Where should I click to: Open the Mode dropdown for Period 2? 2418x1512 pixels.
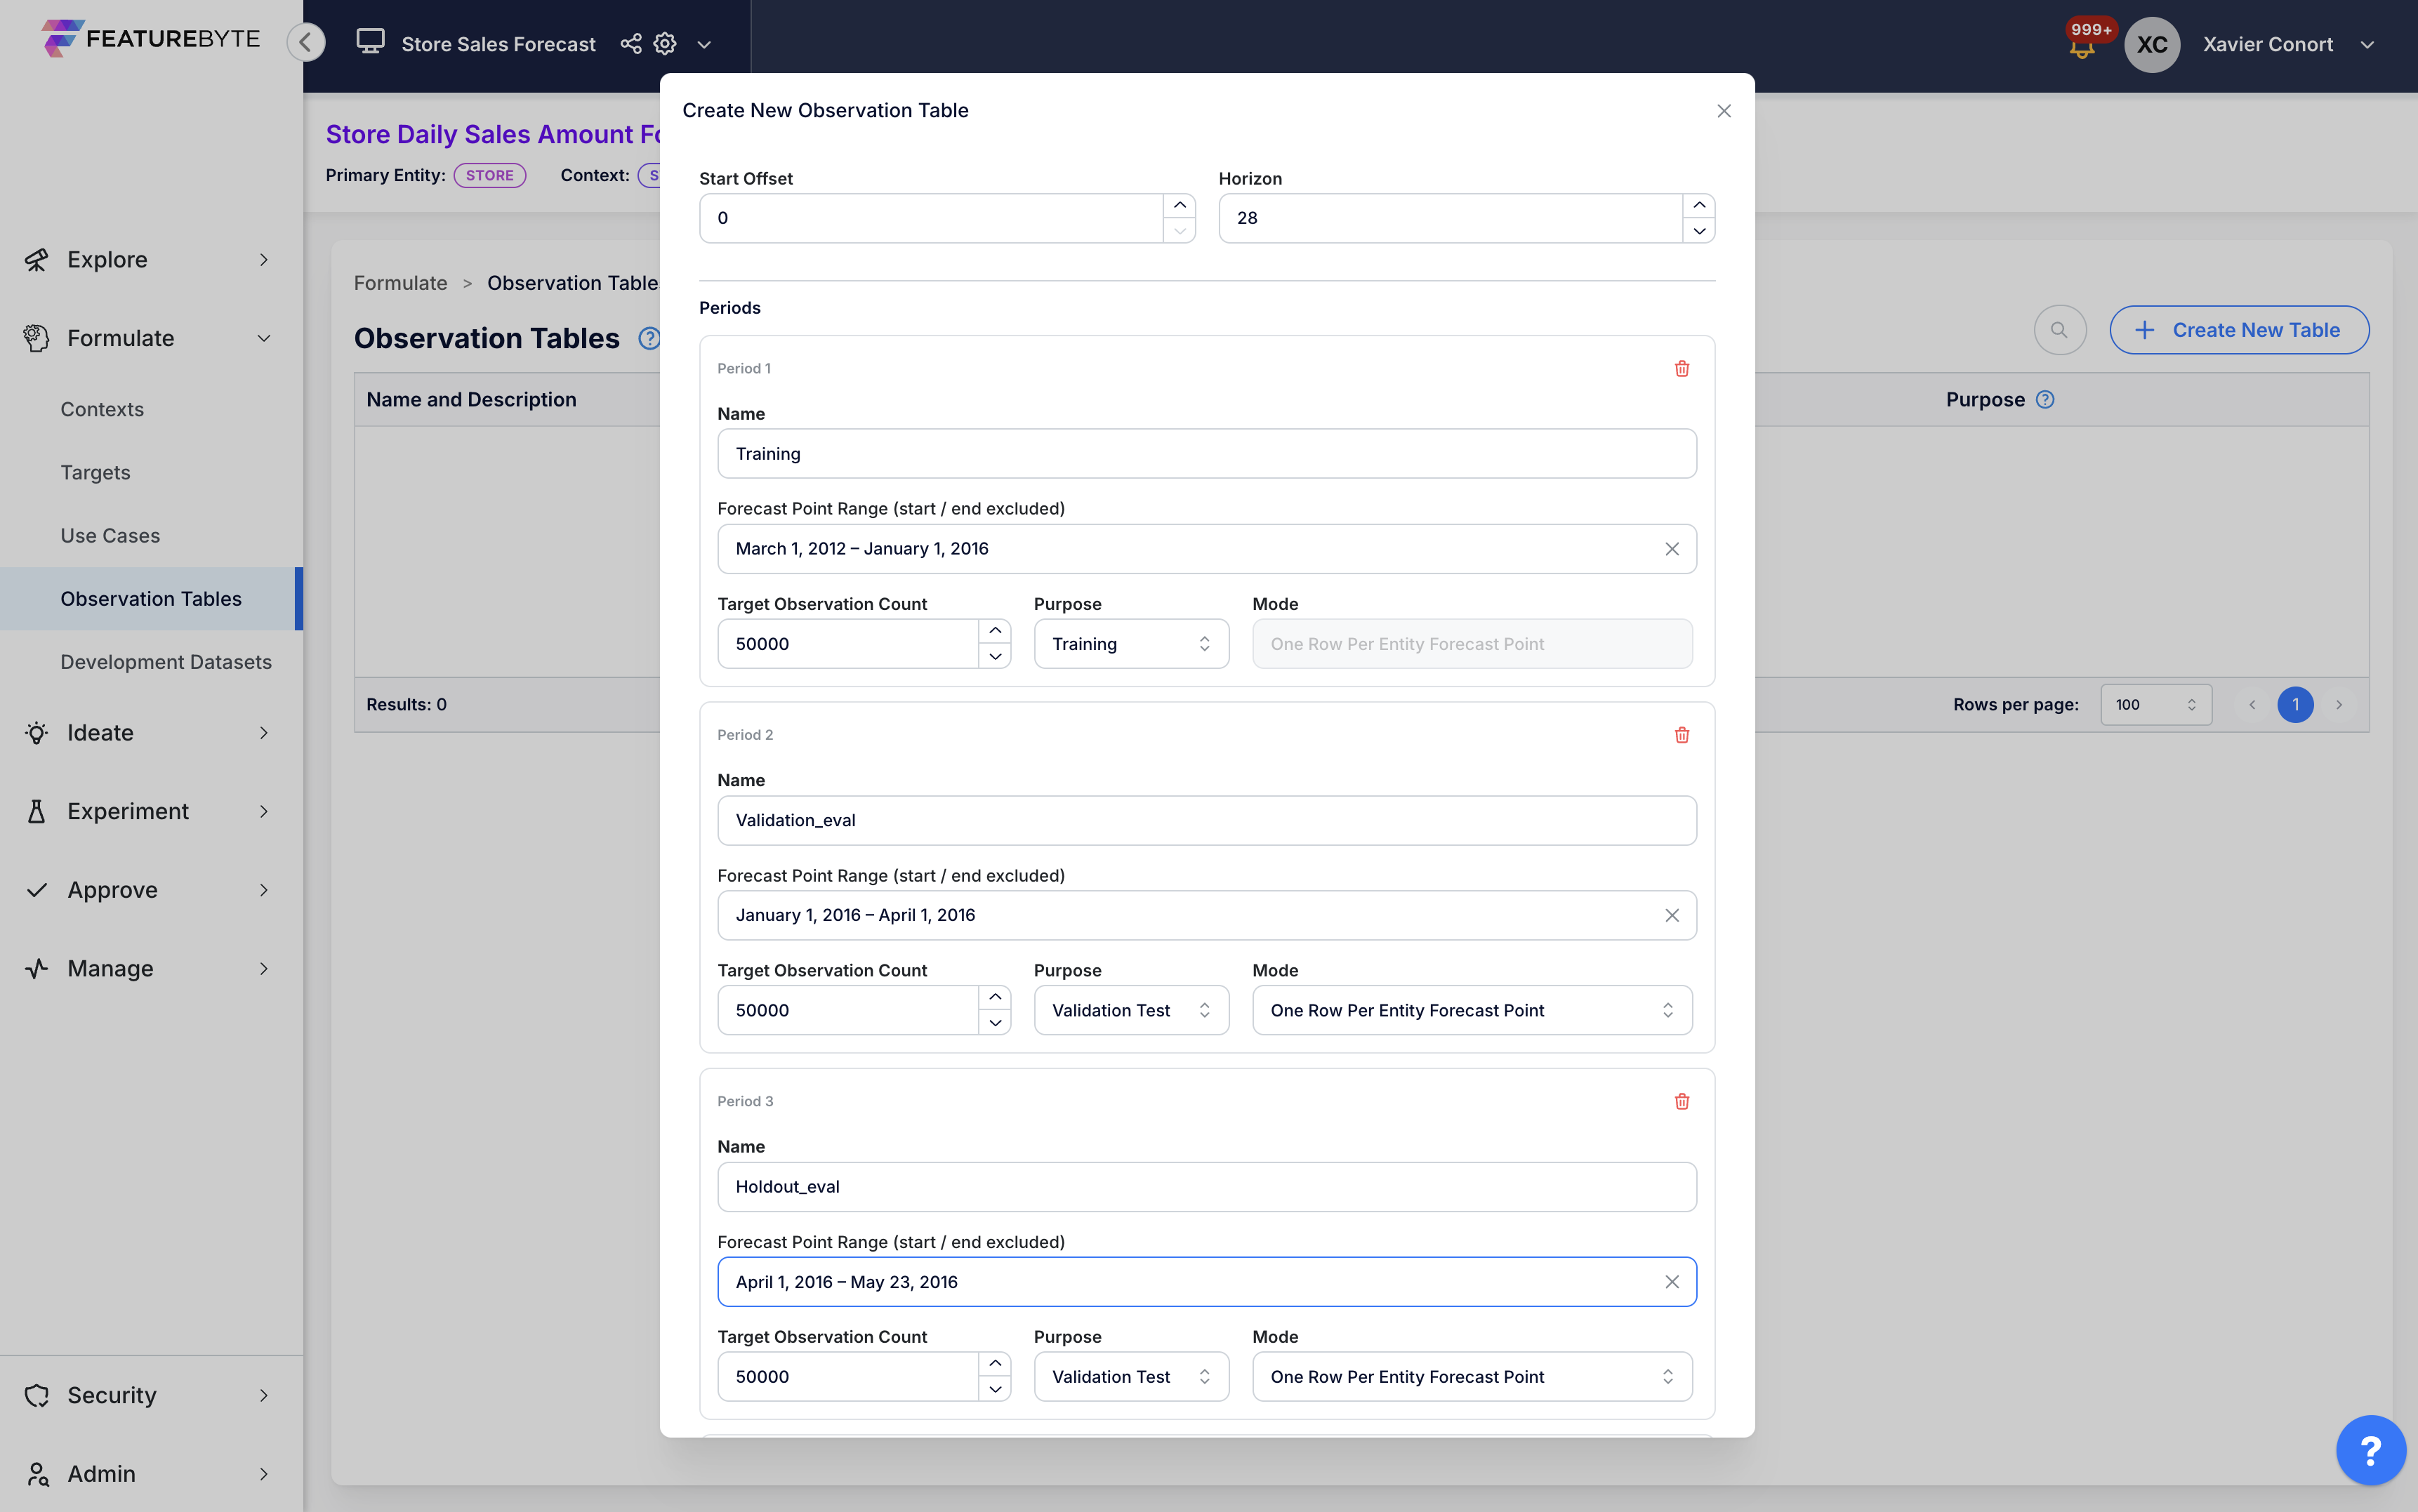coord(1470,1010)
